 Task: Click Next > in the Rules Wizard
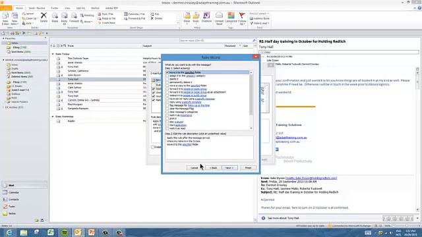point(229,168)
